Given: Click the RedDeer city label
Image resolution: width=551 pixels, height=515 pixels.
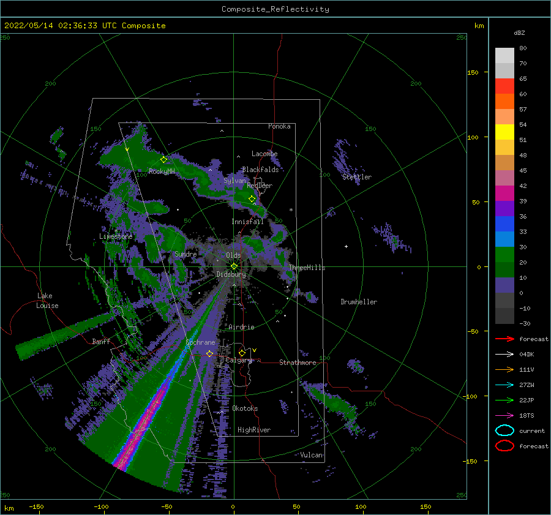Looking at the screenshot, I should coord(260,186).
